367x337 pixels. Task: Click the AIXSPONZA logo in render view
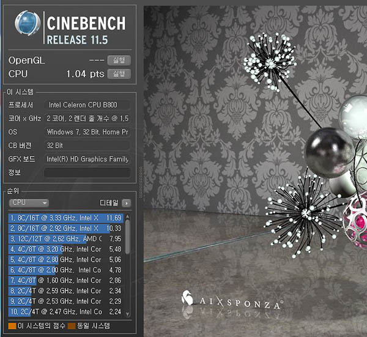[231, 300]
